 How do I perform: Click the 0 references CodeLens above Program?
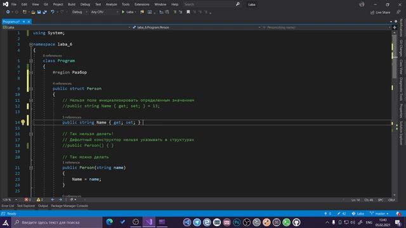pyautogui.click(x=52, y=56)
